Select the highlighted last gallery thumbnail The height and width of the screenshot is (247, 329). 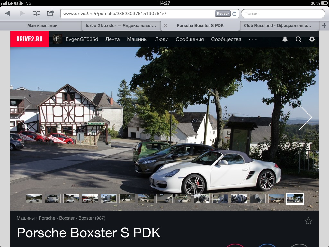click(295, 198)
